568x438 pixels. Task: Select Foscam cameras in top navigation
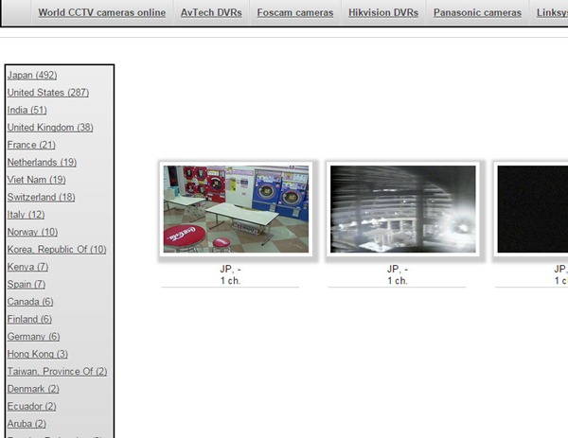point(295,12)
